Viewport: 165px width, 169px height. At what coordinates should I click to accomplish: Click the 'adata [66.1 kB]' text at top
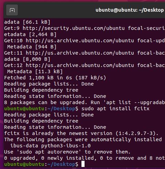coord(27,22)
